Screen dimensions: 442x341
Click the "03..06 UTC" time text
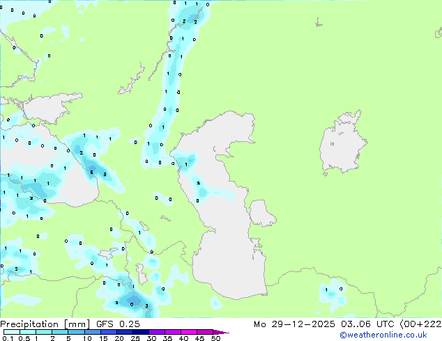pos(367,324)
